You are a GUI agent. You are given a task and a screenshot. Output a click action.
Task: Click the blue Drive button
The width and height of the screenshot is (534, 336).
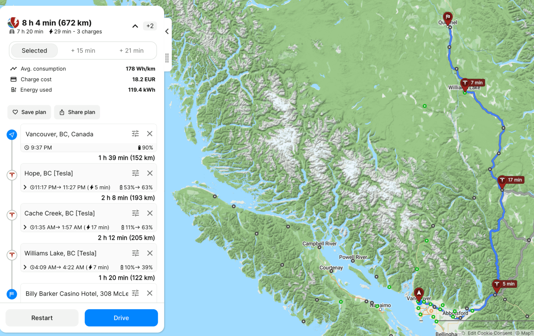[x=121, y=318]
